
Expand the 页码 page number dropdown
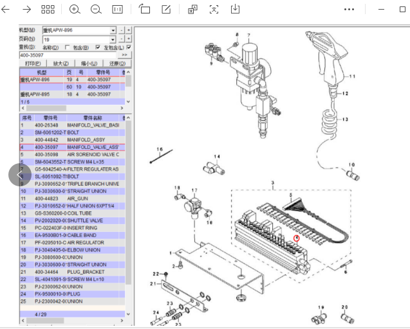coord(113,39)
